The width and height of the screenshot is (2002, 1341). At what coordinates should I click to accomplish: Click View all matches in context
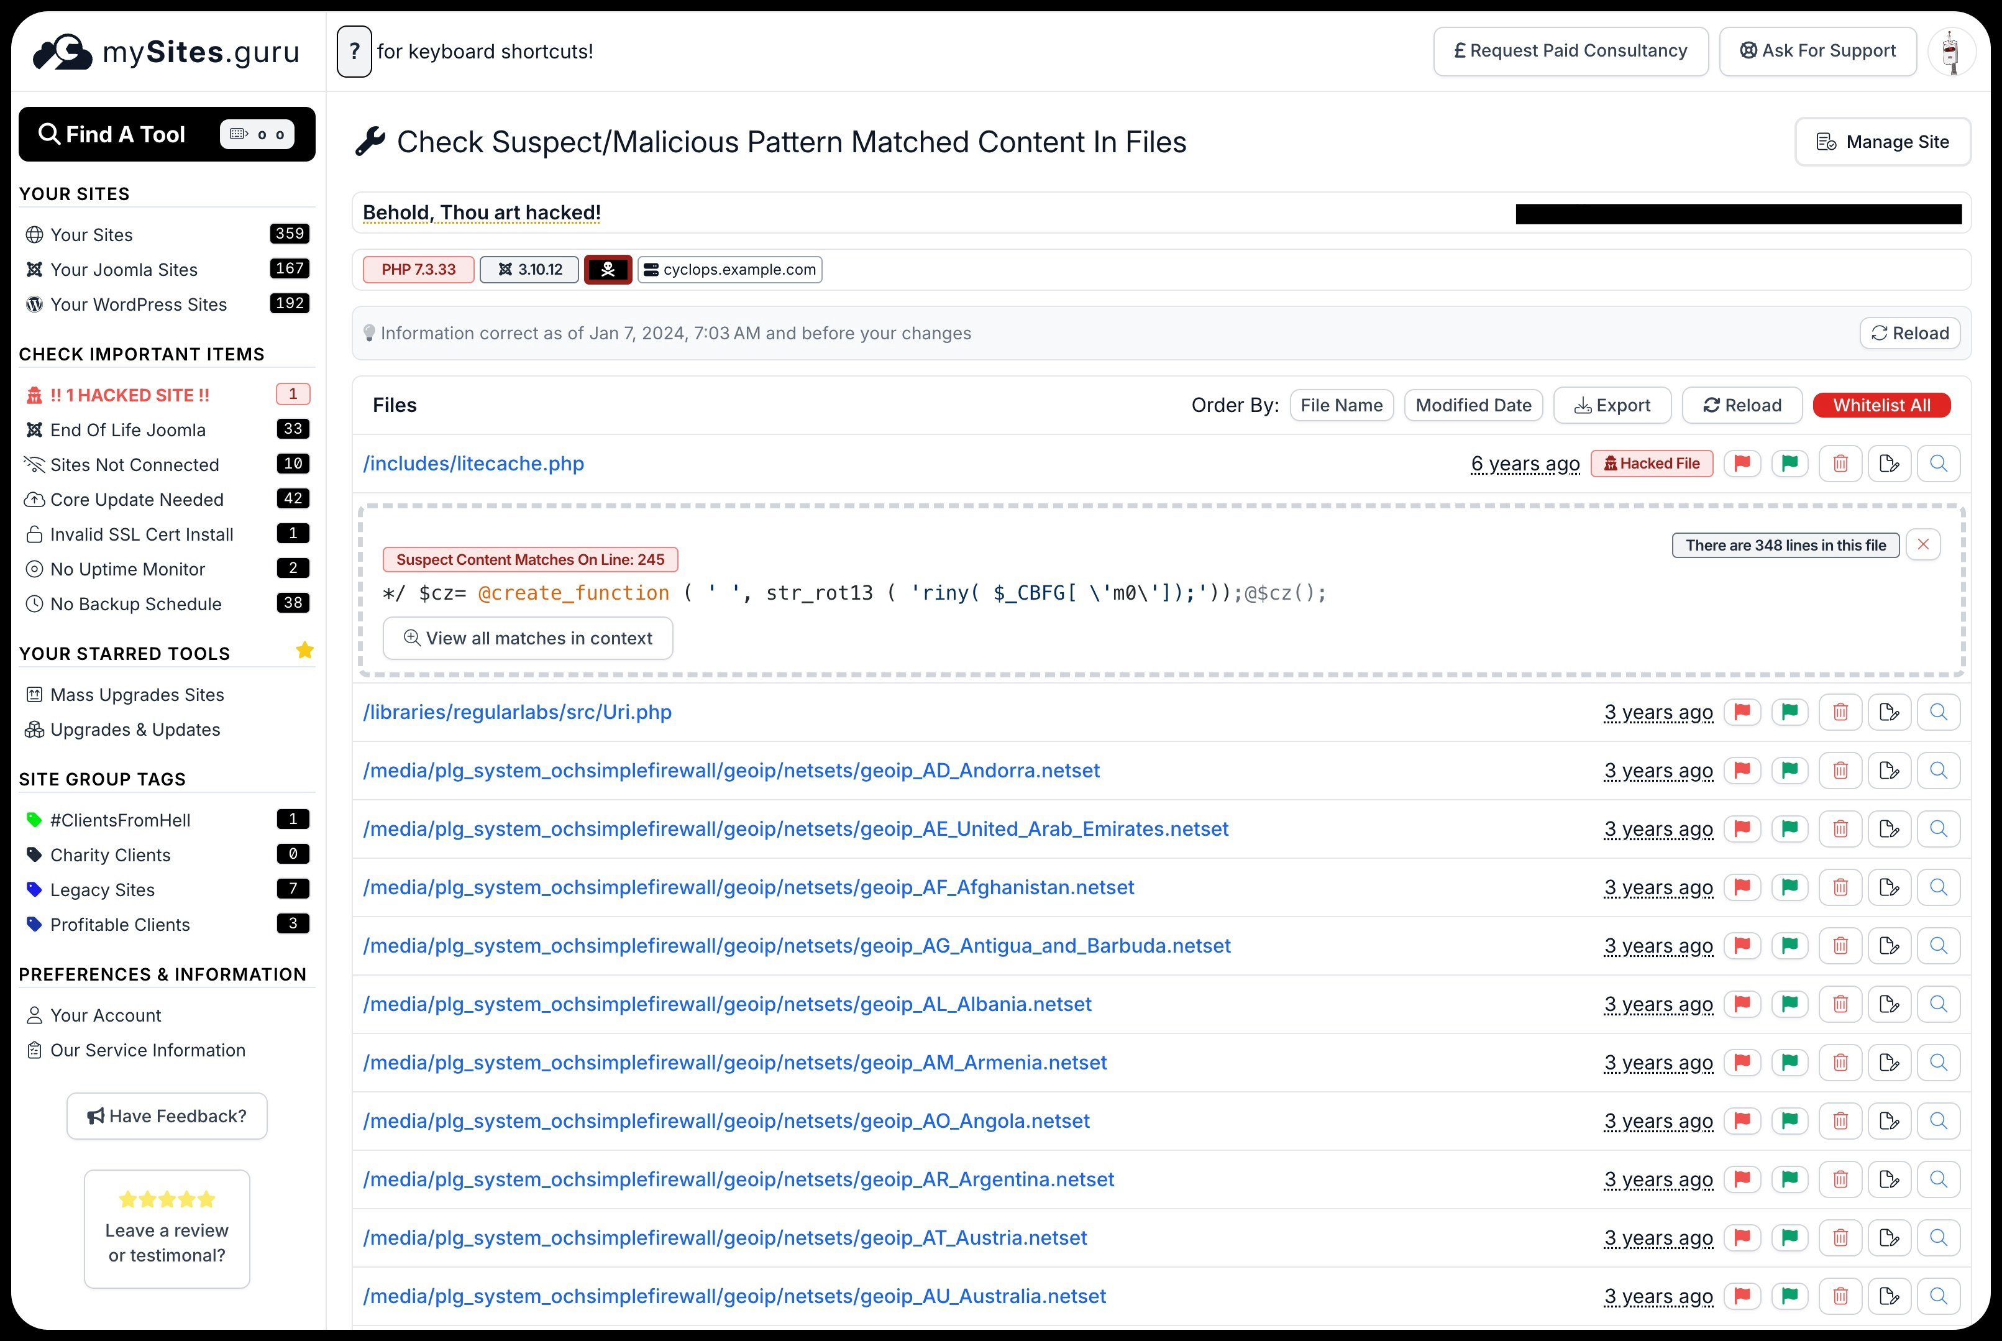point(528,639)
